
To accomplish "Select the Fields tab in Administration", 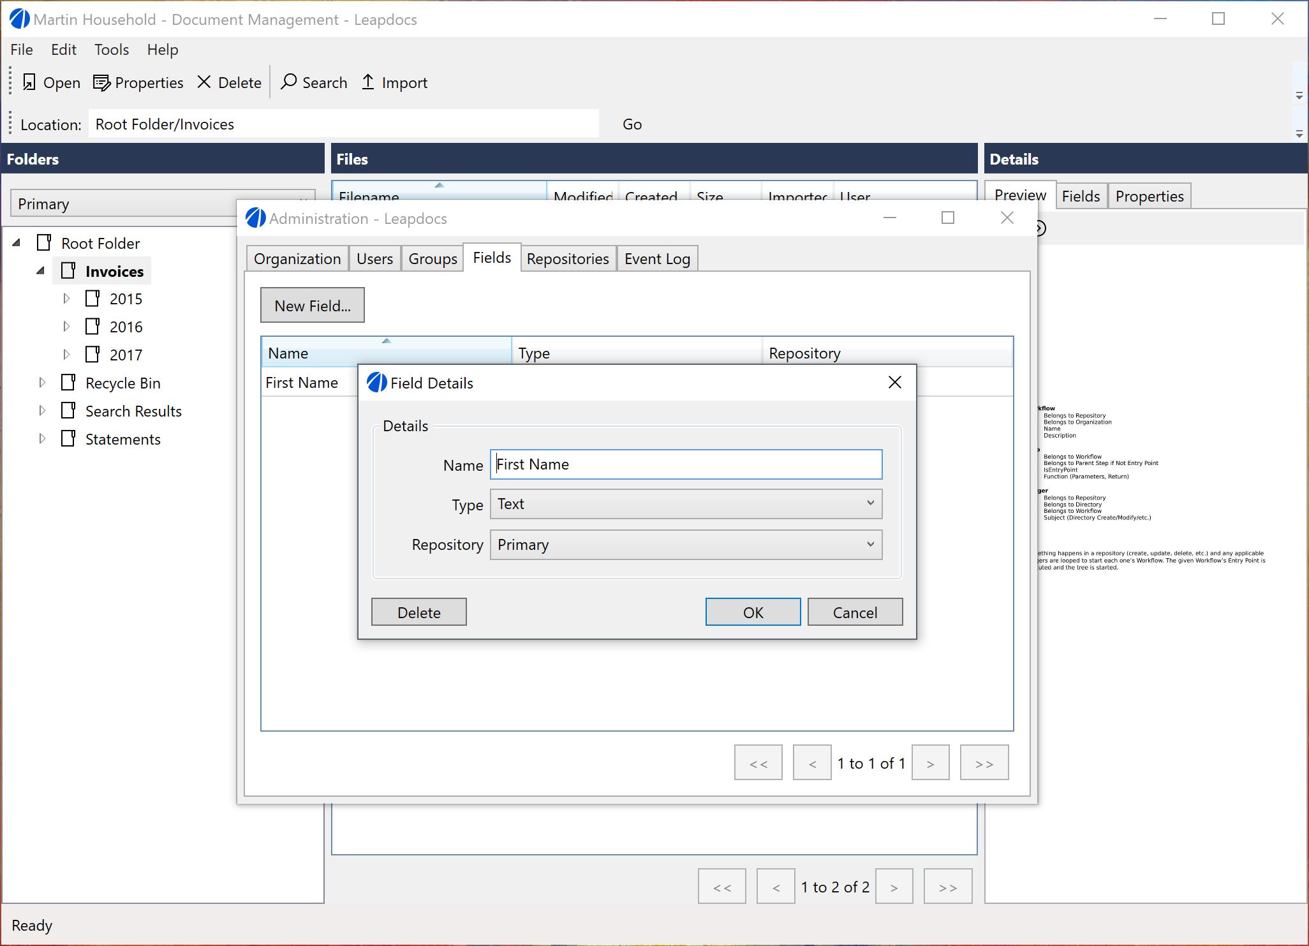I will coord(493,258).
